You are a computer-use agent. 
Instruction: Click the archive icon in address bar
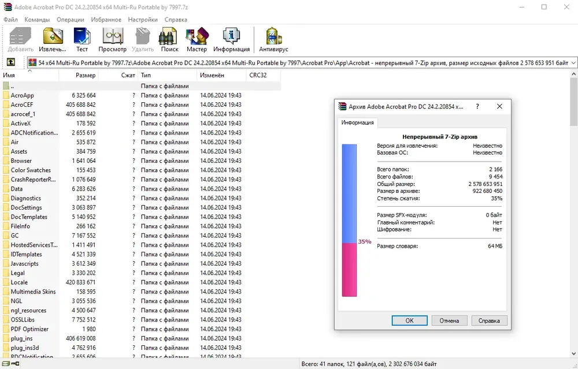pyautogui.click(x=32, y=62)
